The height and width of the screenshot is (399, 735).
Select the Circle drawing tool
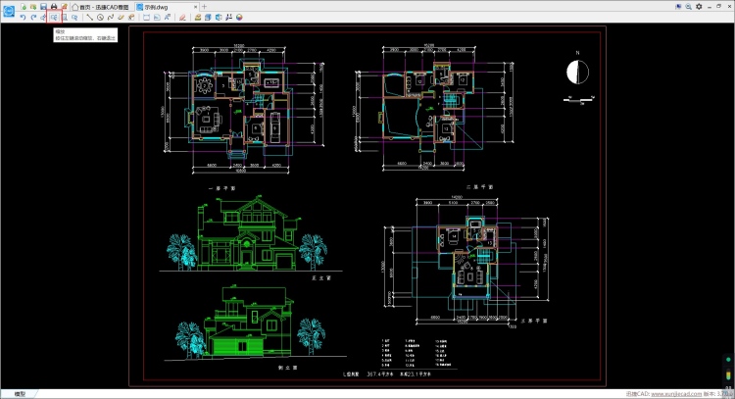[100, 18]
